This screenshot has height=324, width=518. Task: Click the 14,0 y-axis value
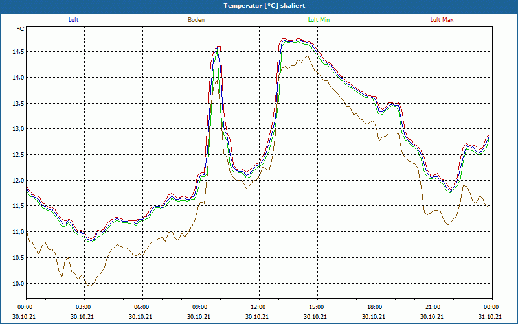point(18,77)
